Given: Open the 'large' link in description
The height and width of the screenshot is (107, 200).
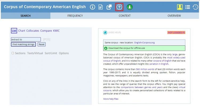Looking at the screenshot, I should pyautogui.click(x=175, y=54).
